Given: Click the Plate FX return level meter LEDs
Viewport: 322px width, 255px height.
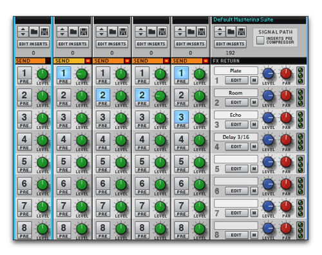Looking at the screenshot, I should pyautogui.click(x=300, y=76).
